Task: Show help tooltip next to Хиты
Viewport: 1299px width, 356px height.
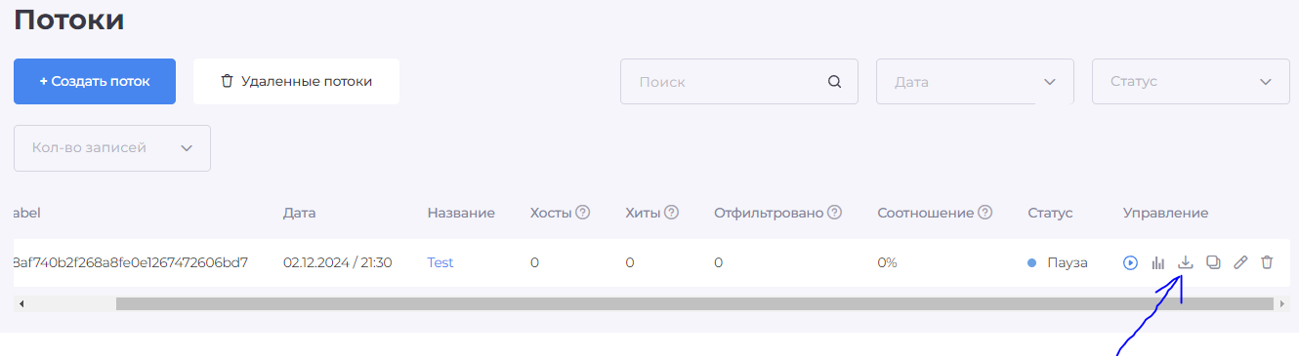Action: [x=671, y=213]
